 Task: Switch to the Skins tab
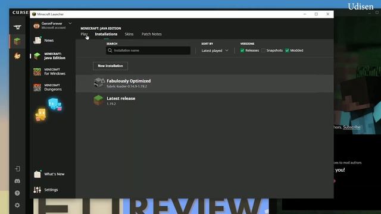[x=129, y=34]
